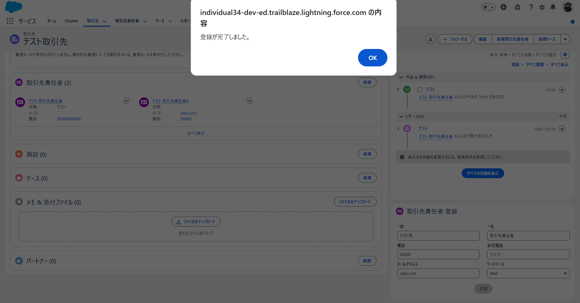Open the x@x.com email link

(188, 113)
